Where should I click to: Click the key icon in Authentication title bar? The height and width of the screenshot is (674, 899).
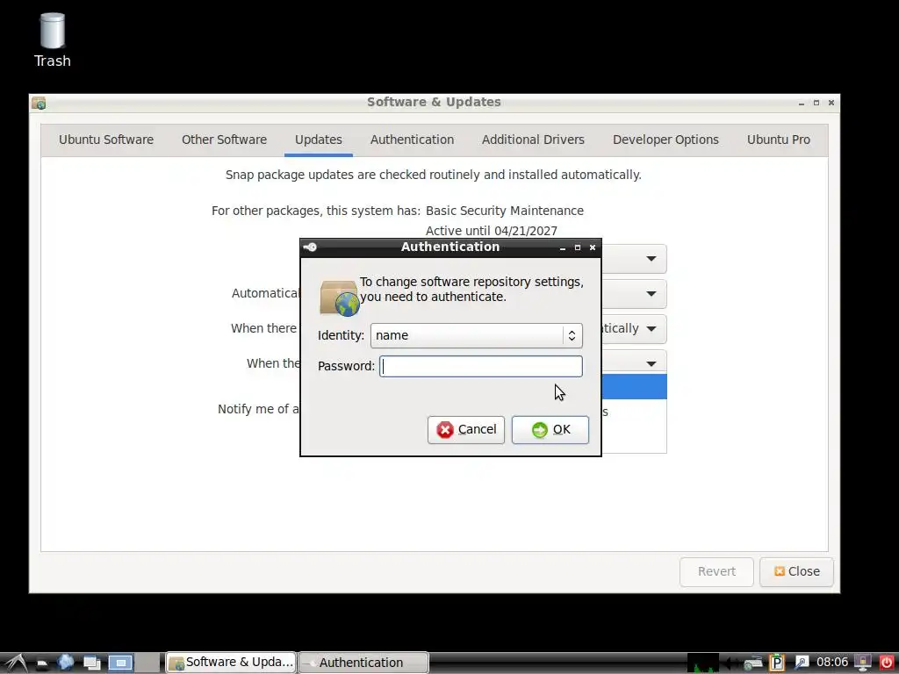pyautogui.click(x=310, y=247)
